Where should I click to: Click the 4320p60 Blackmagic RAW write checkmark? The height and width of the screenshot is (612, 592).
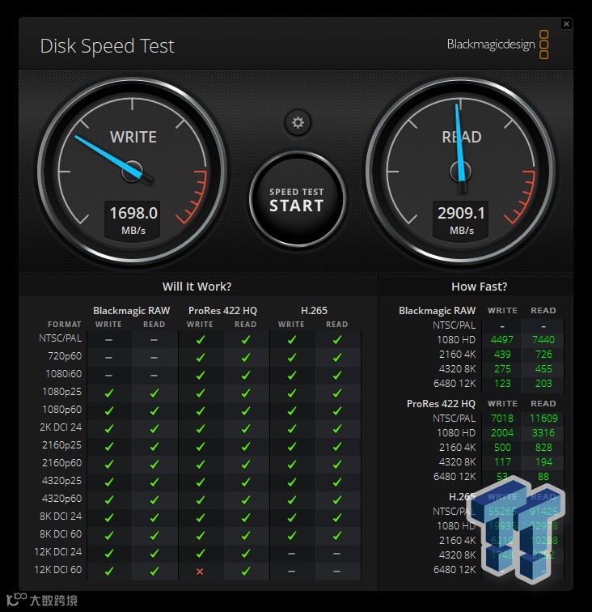(109, 500)
